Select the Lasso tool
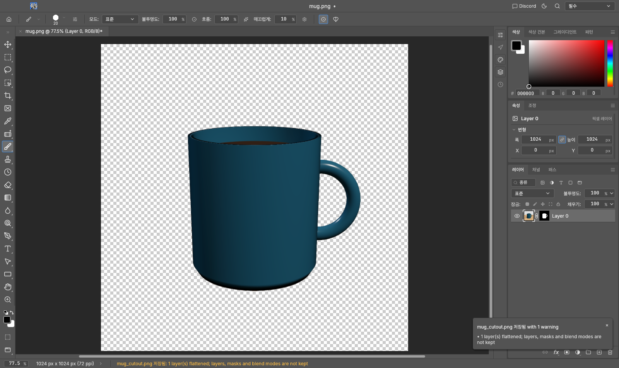 click(x=8, y=70)
